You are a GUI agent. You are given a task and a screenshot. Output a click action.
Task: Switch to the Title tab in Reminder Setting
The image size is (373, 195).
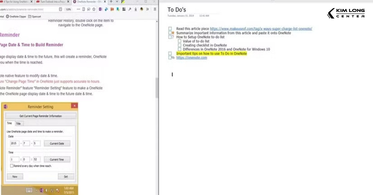pos(19,123)
